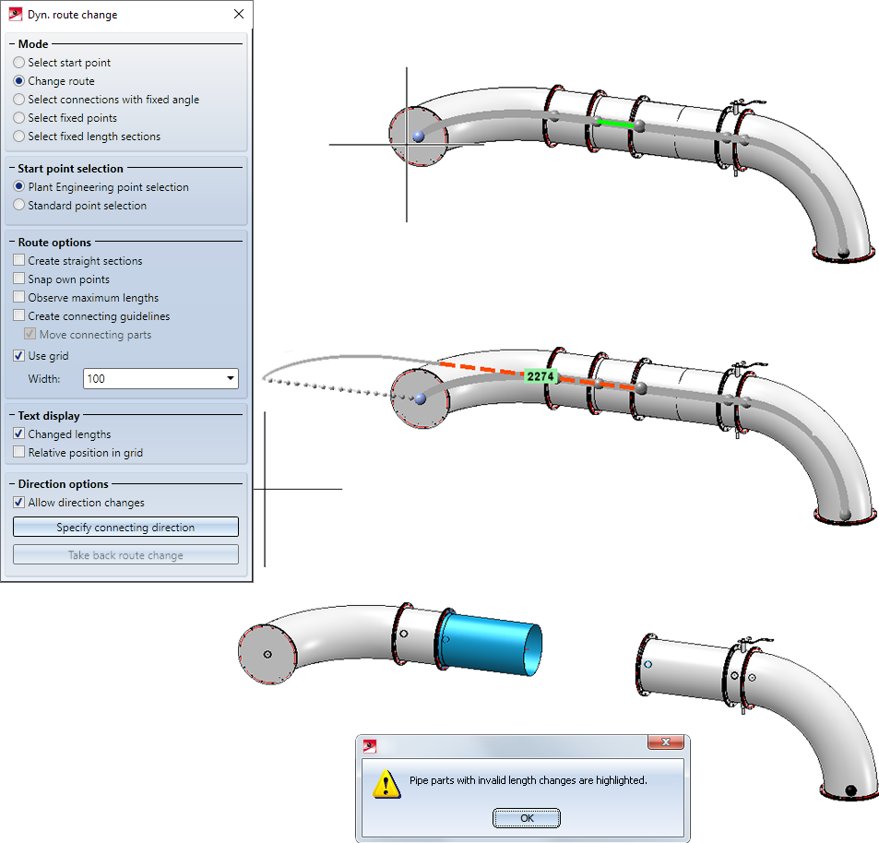Uncheck 'Allow direction changes'
Screen dimensions: 879x843
click(x=19, y=503)
